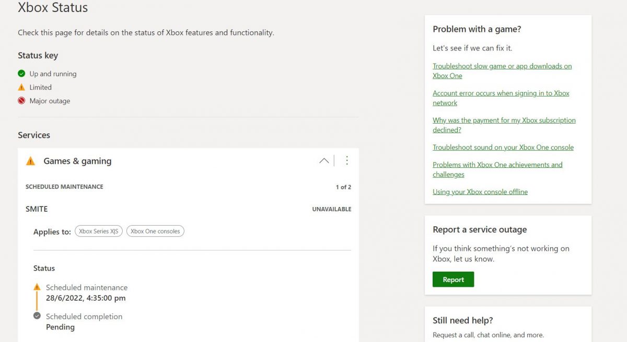The image size is (627, 342).
Task: Click the 'Applies to:' label
Action: point(52,232)
